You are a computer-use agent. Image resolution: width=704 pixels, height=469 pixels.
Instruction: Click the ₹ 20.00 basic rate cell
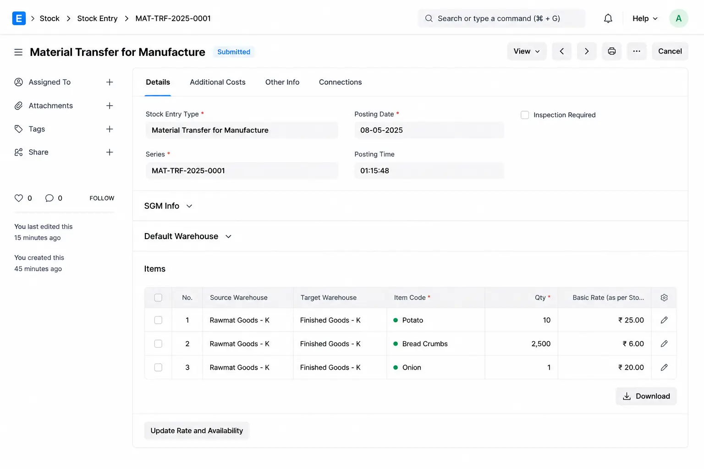click(x=605, y=367)
